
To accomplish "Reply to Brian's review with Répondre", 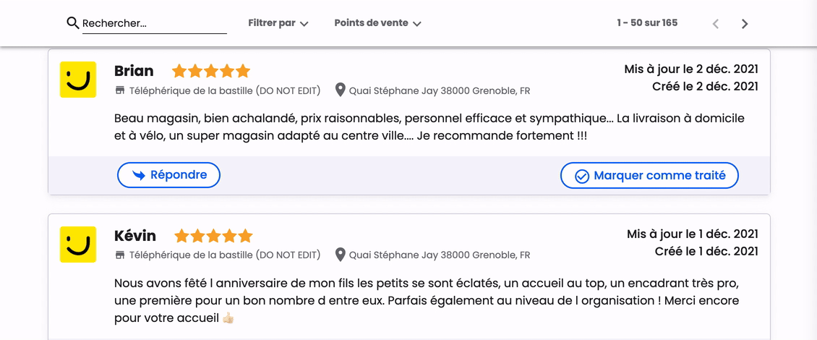I will click(x=169, y=175).
